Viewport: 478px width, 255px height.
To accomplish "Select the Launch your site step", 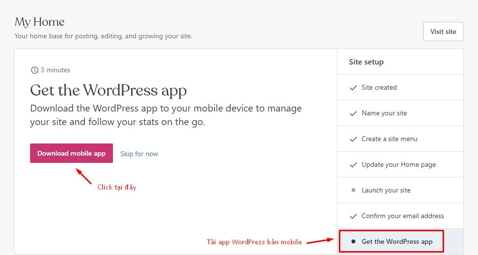I will coord(400,190).
